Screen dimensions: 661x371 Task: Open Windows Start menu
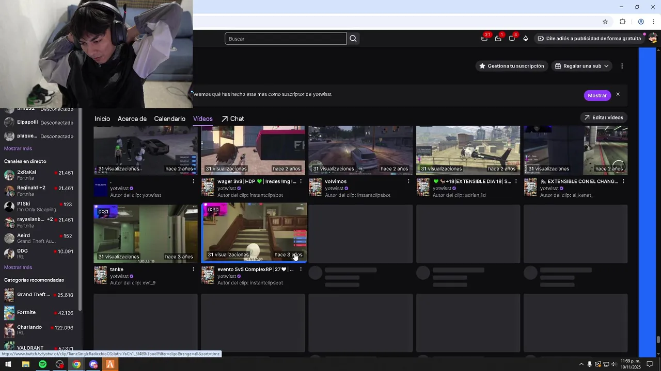tap(8, 364)
